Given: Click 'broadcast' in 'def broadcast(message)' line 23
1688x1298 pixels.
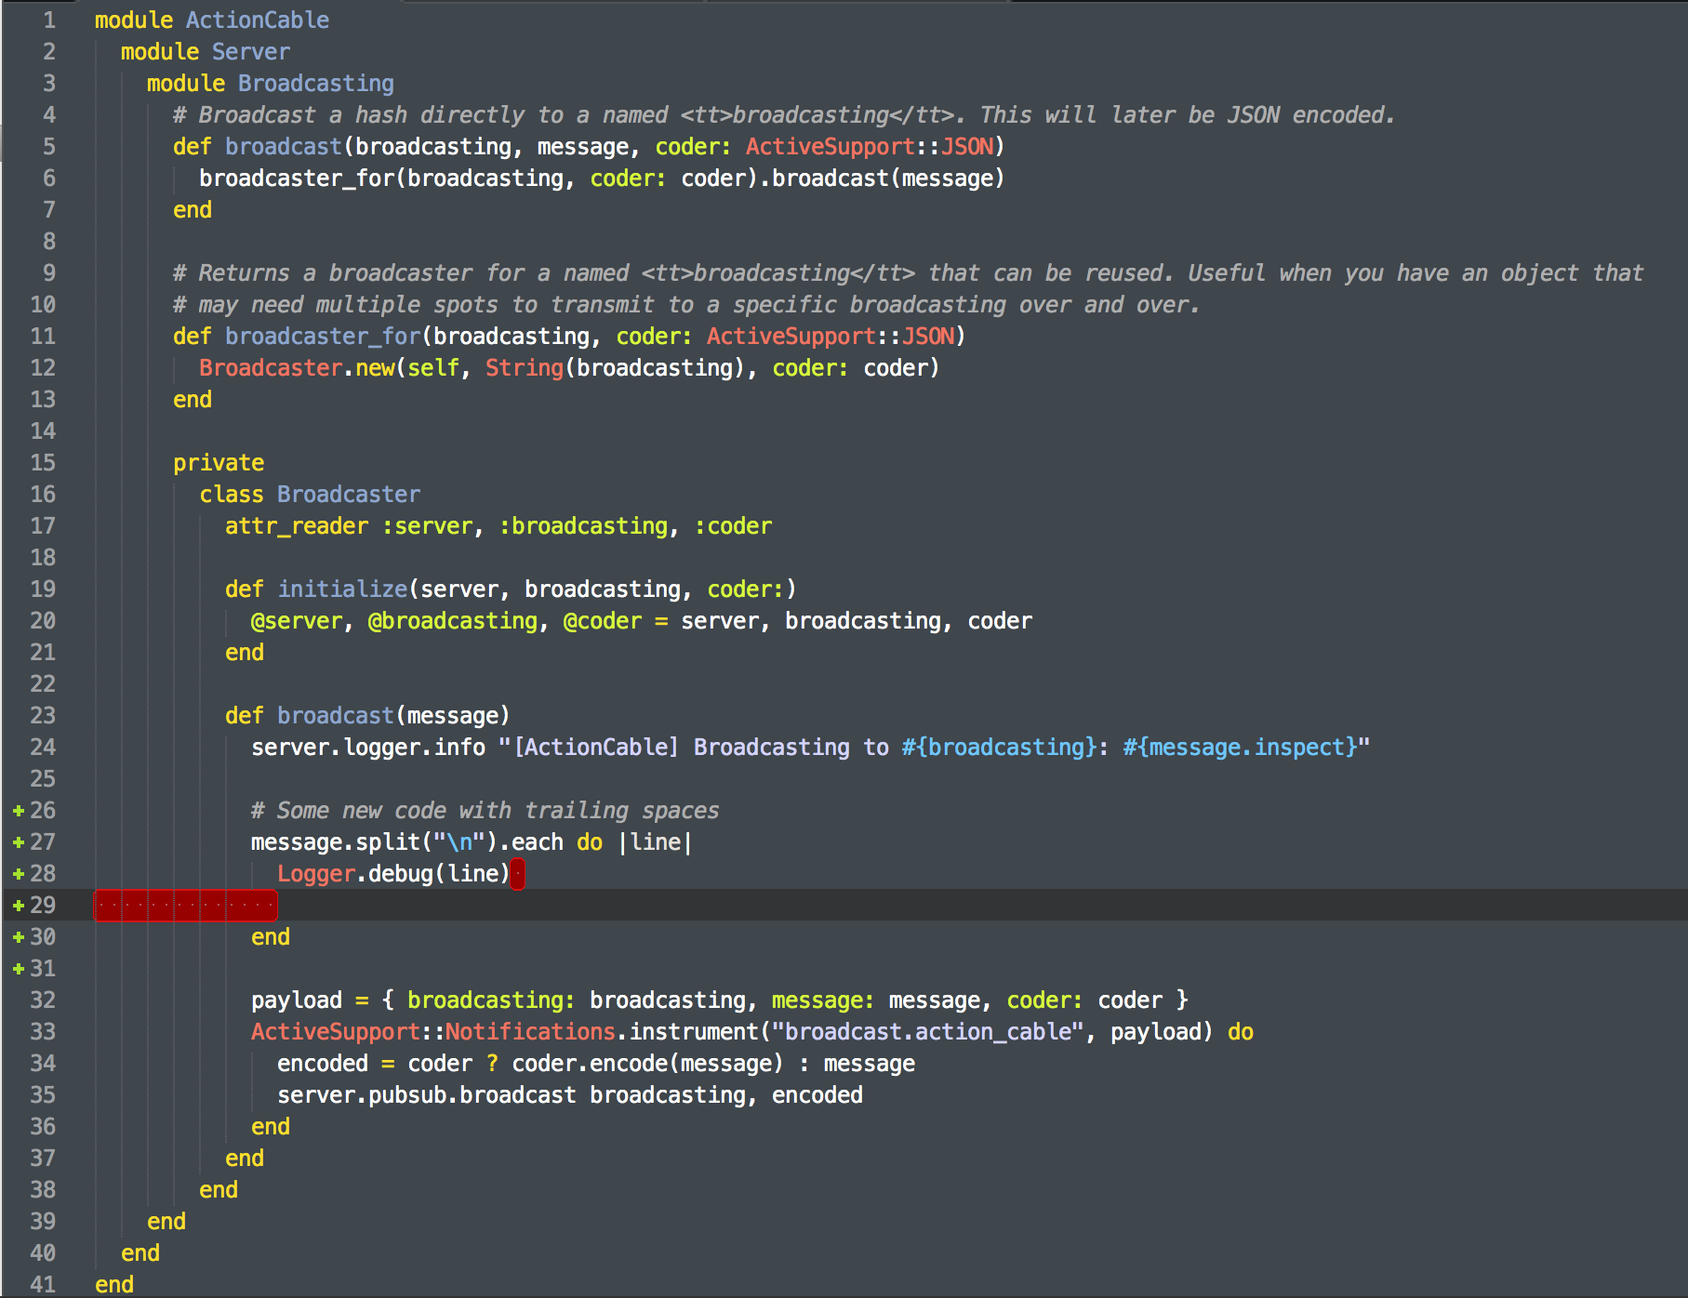Looking at the screenshot, I should (x=336, y=716).
